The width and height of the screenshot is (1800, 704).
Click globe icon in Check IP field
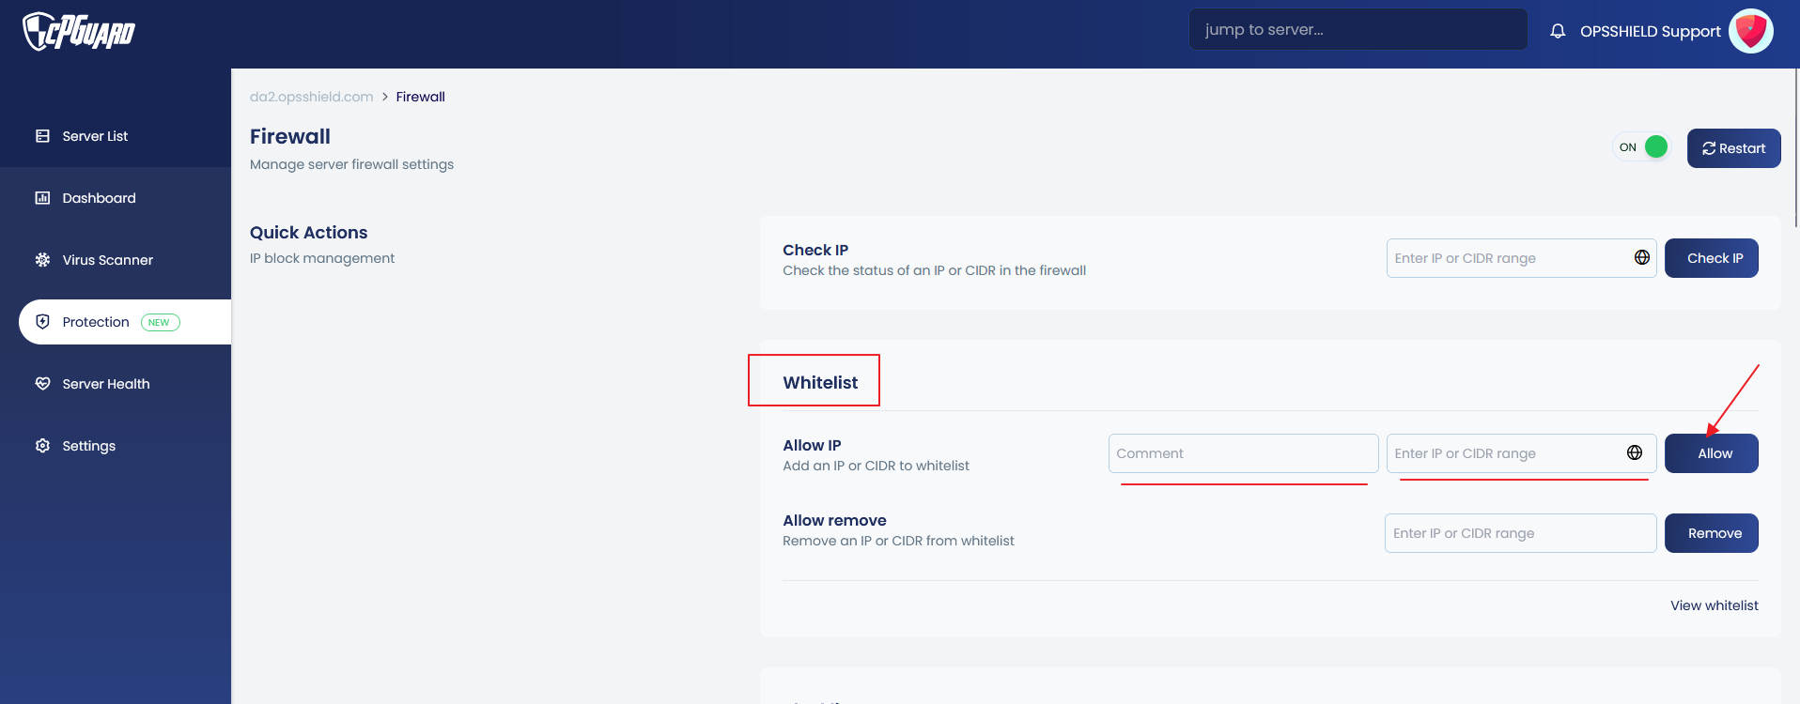pyautogui.click(x=1641, y=258)
